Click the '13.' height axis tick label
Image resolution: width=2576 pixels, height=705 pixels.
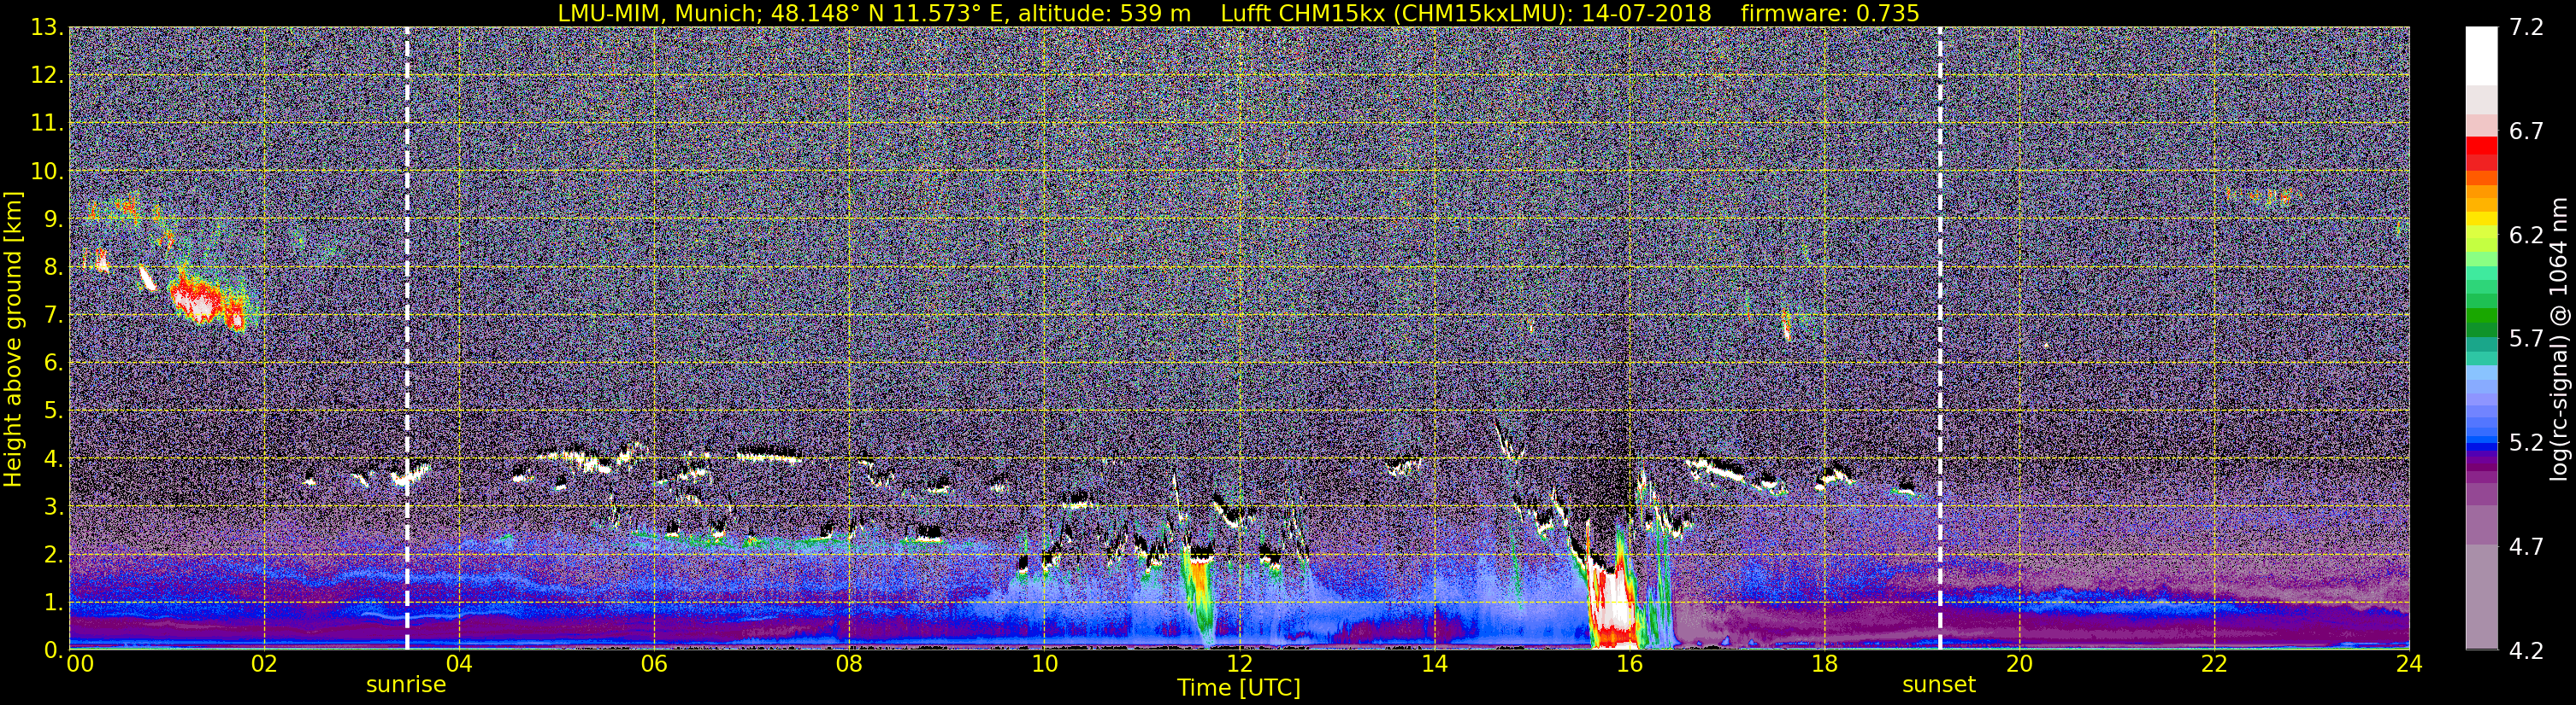click(47, 28)
